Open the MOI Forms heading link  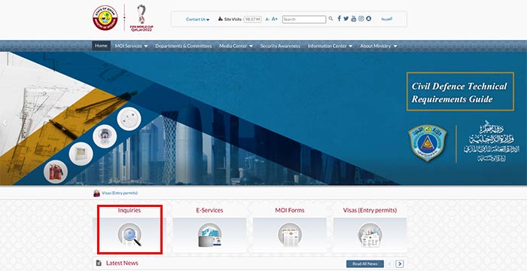coord(290,211)
